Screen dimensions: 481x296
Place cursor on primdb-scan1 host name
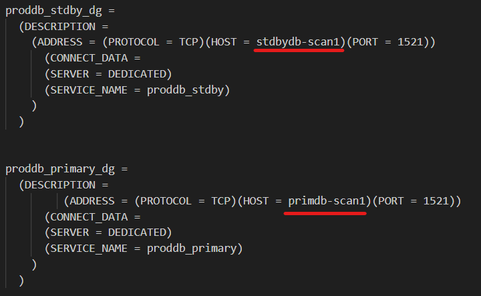point(327,201)
